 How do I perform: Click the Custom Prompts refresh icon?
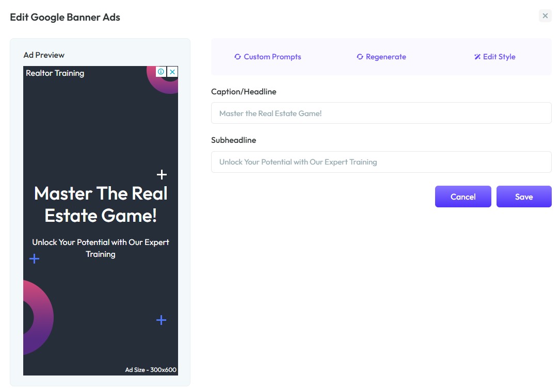[237, 57]
